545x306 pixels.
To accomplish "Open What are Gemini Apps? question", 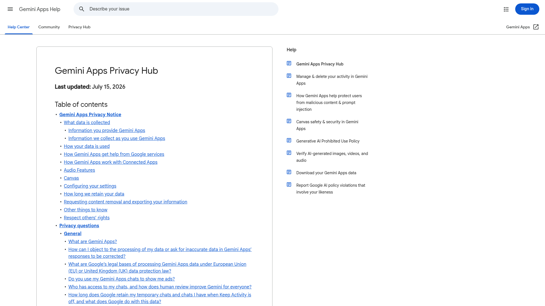I will click(x=93, y=241).
